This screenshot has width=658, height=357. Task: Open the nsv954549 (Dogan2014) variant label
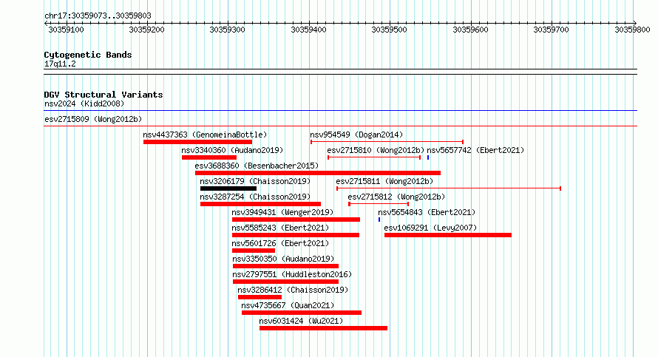tap(356, 135)
